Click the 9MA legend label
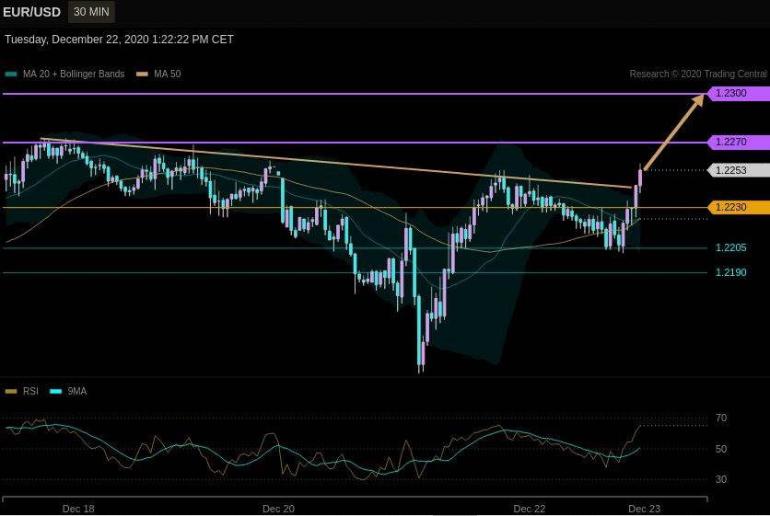Image resolution: width=770 pixels, height=516 pixels. tap(77, 392)
